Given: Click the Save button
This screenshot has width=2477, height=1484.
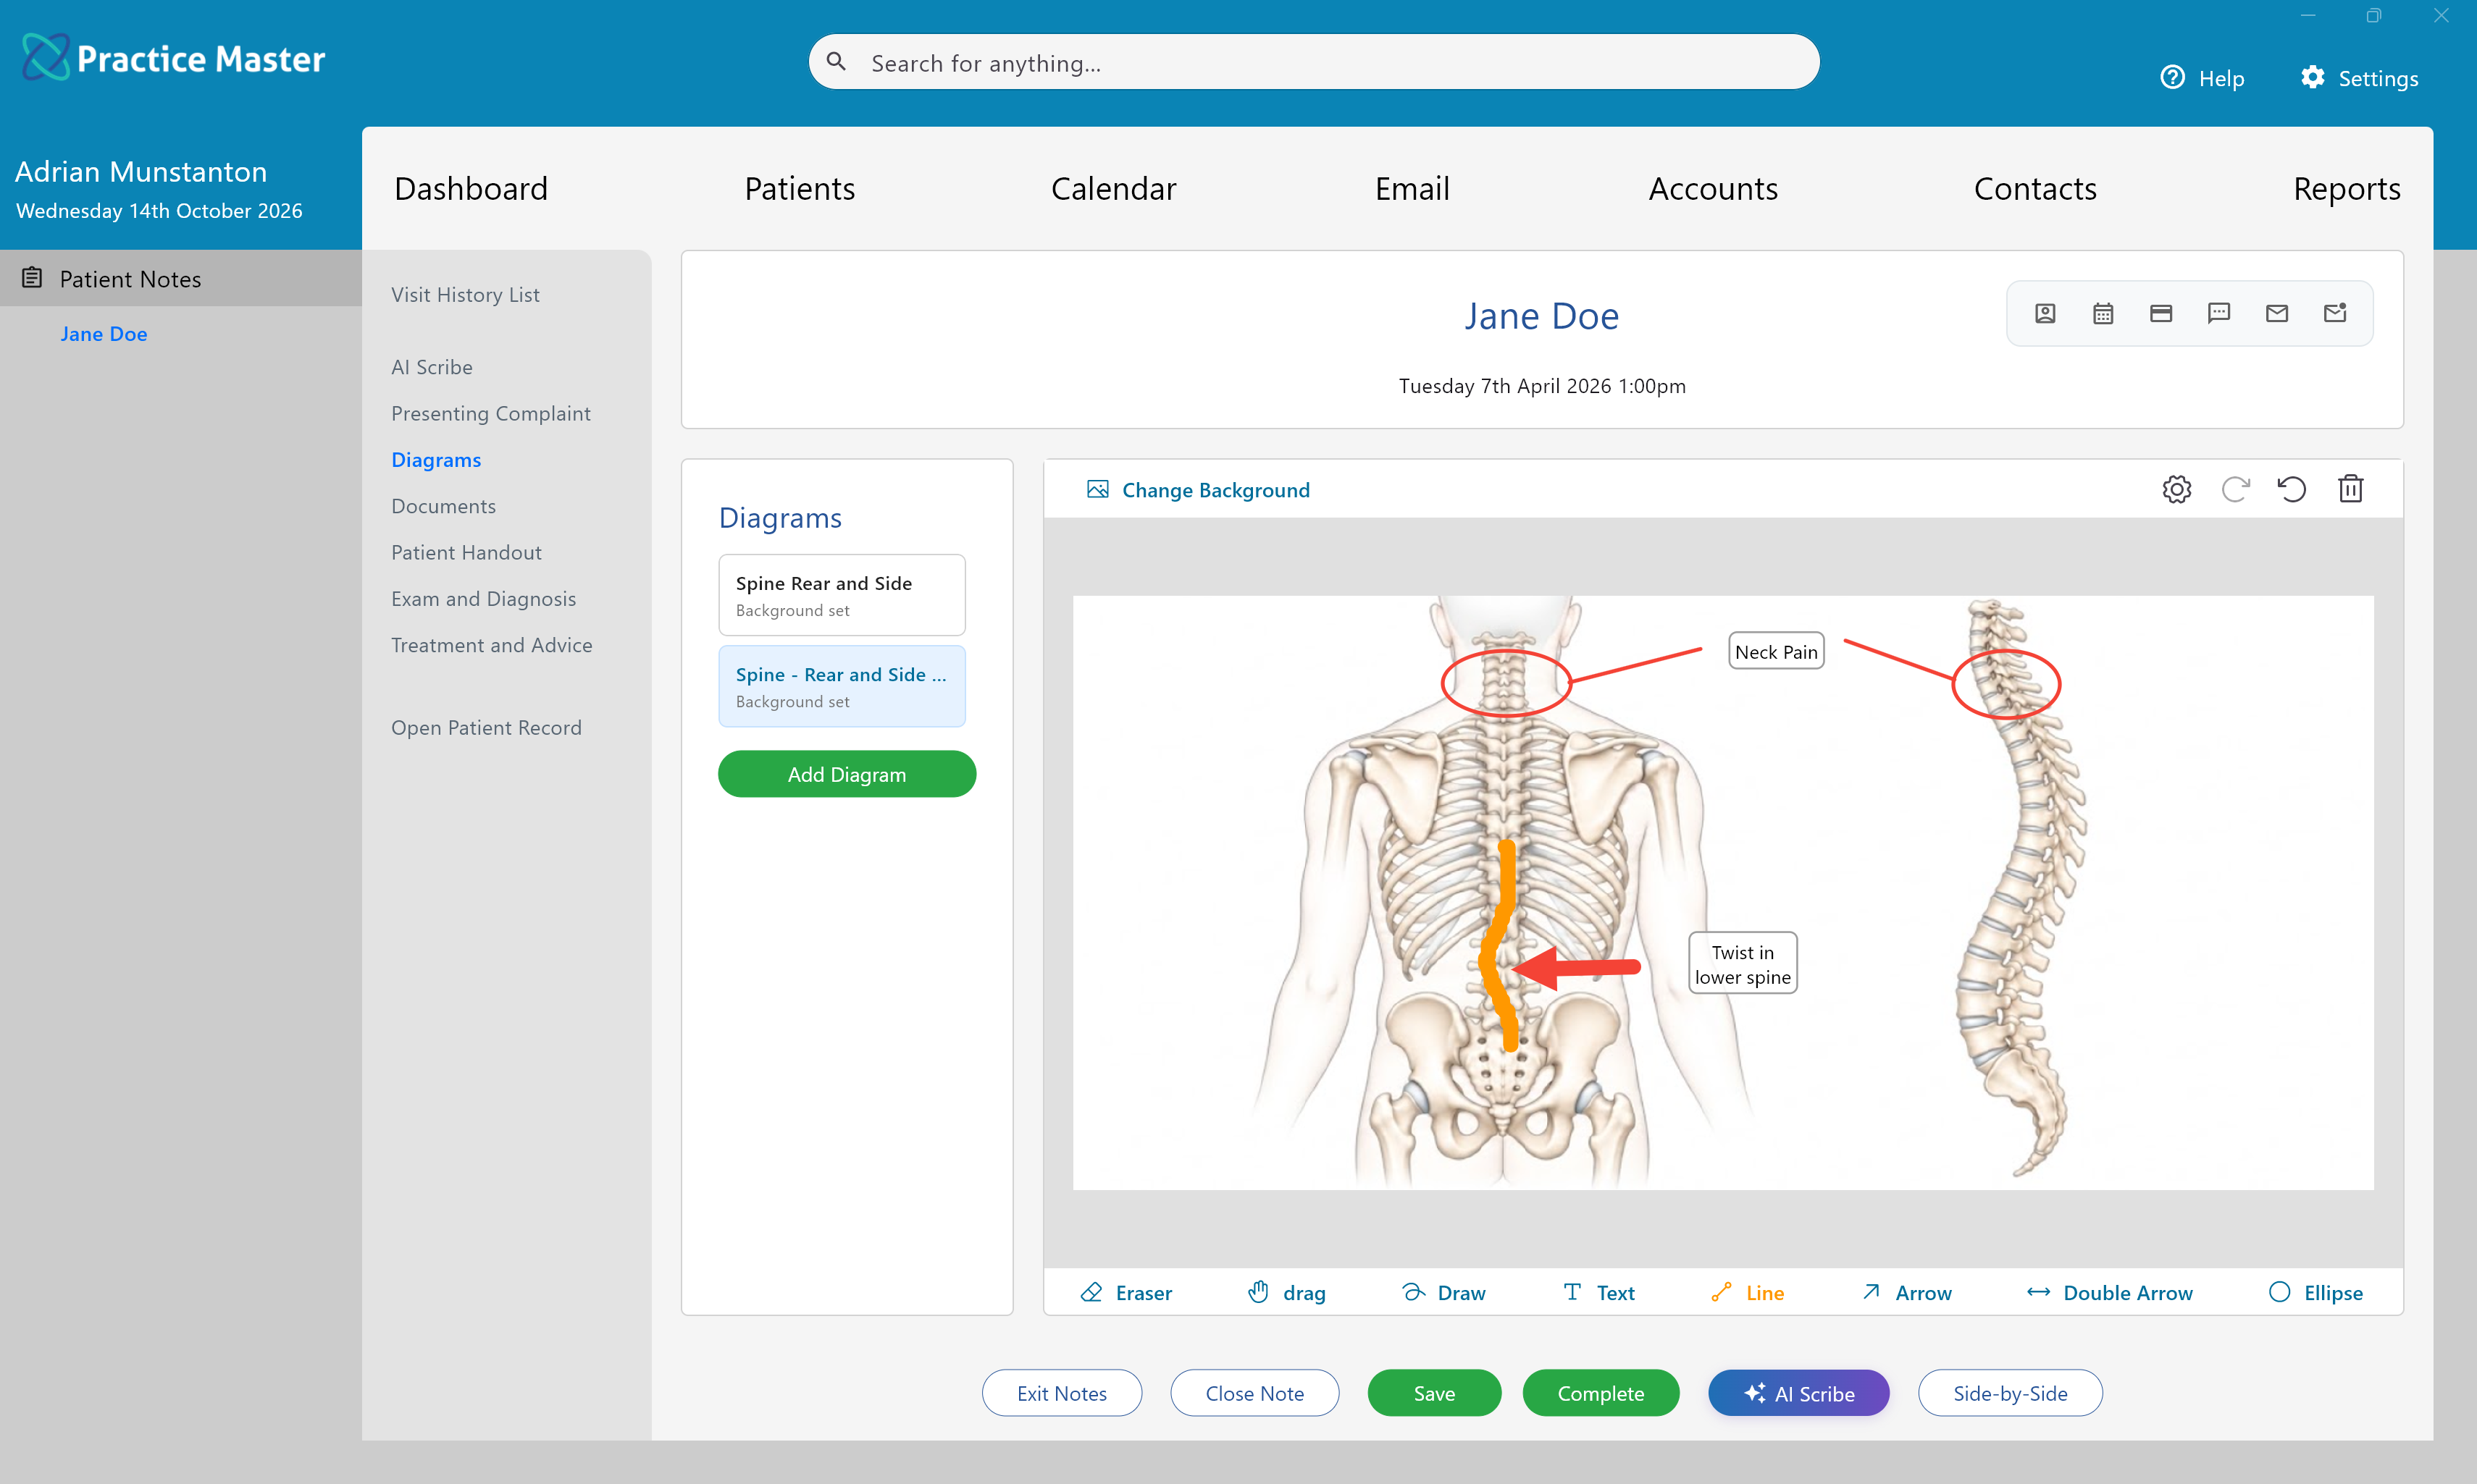Looking at the screenshot, I should point(1433,1392).
